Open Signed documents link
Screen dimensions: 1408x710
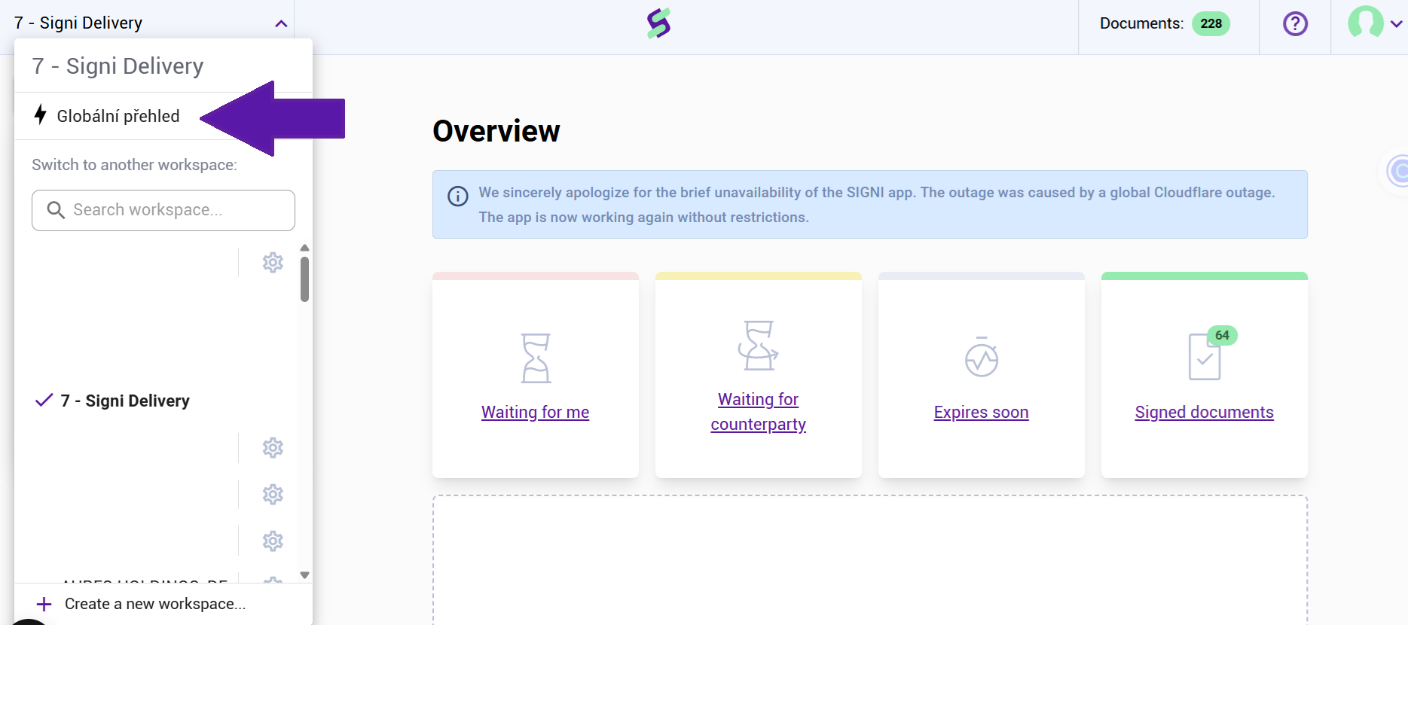point(1204,413)
